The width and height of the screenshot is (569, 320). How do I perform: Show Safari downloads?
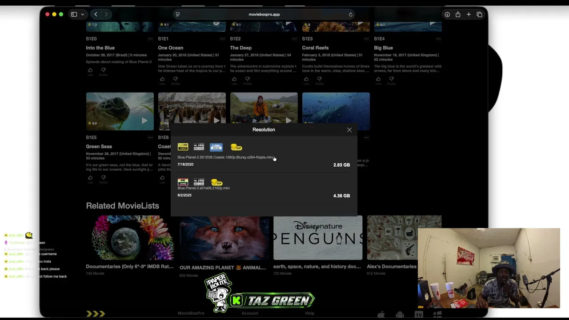click(x=447, y=14)
